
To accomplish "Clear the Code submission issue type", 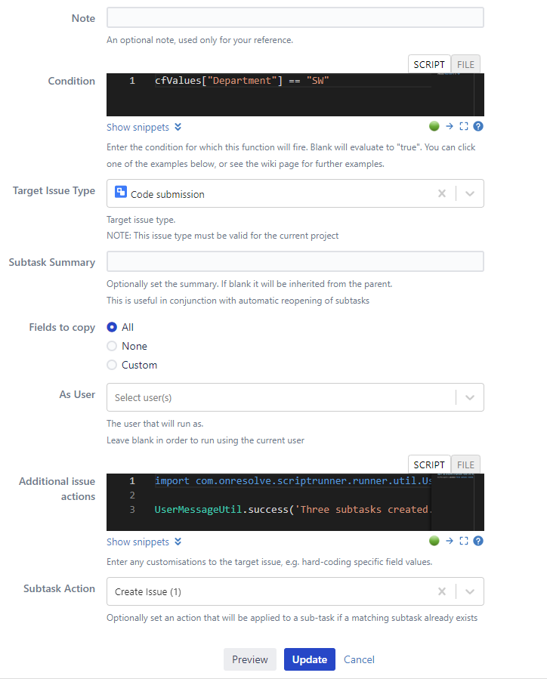I will (442, 193).
